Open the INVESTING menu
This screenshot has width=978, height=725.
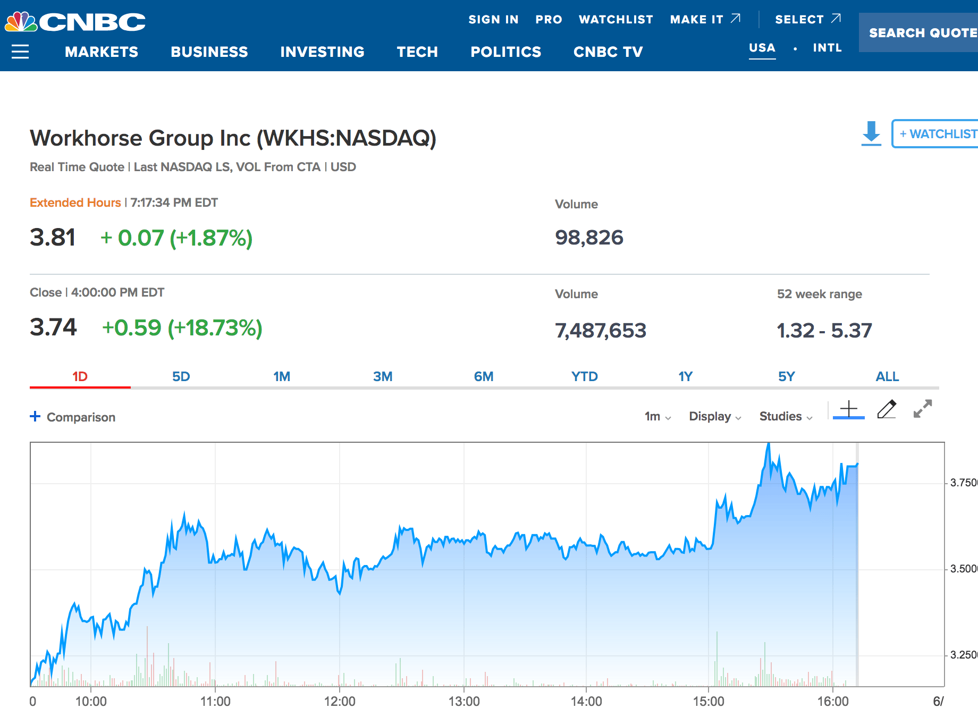(323, 52)
